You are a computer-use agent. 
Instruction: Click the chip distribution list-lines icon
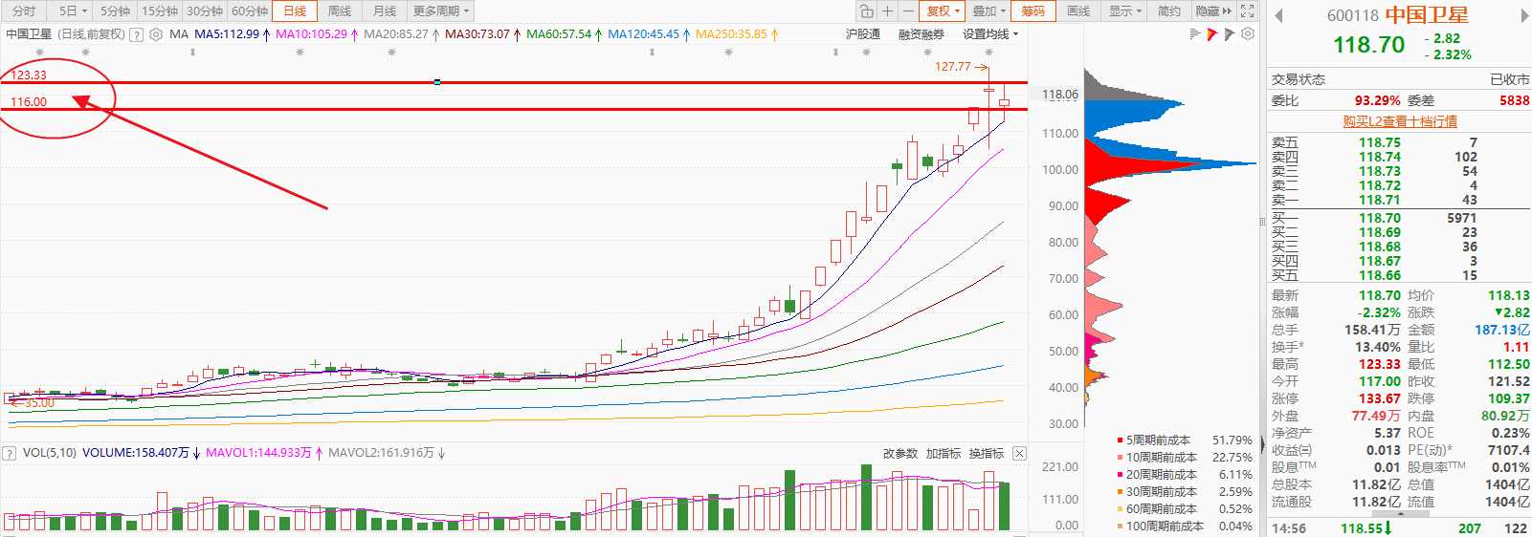click(x=1194, y=34)
